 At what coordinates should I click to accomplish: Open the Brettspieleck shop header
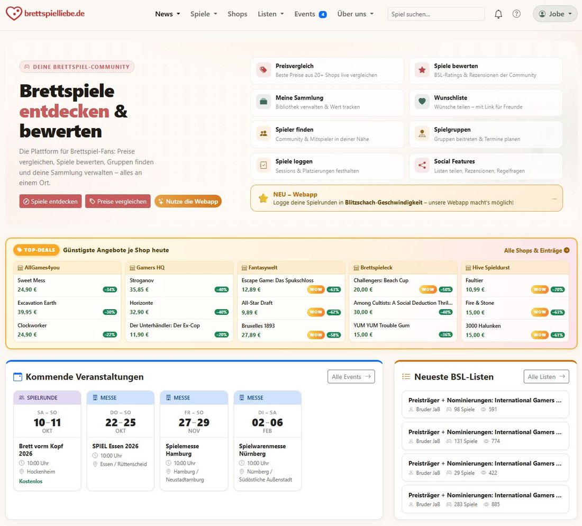pos(403,268)
